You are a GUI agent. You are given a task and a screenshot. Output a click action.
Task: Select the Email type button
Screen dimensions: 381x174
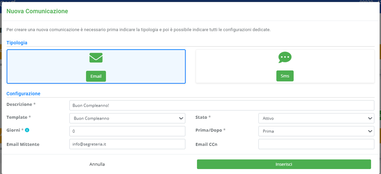[96, 76]
